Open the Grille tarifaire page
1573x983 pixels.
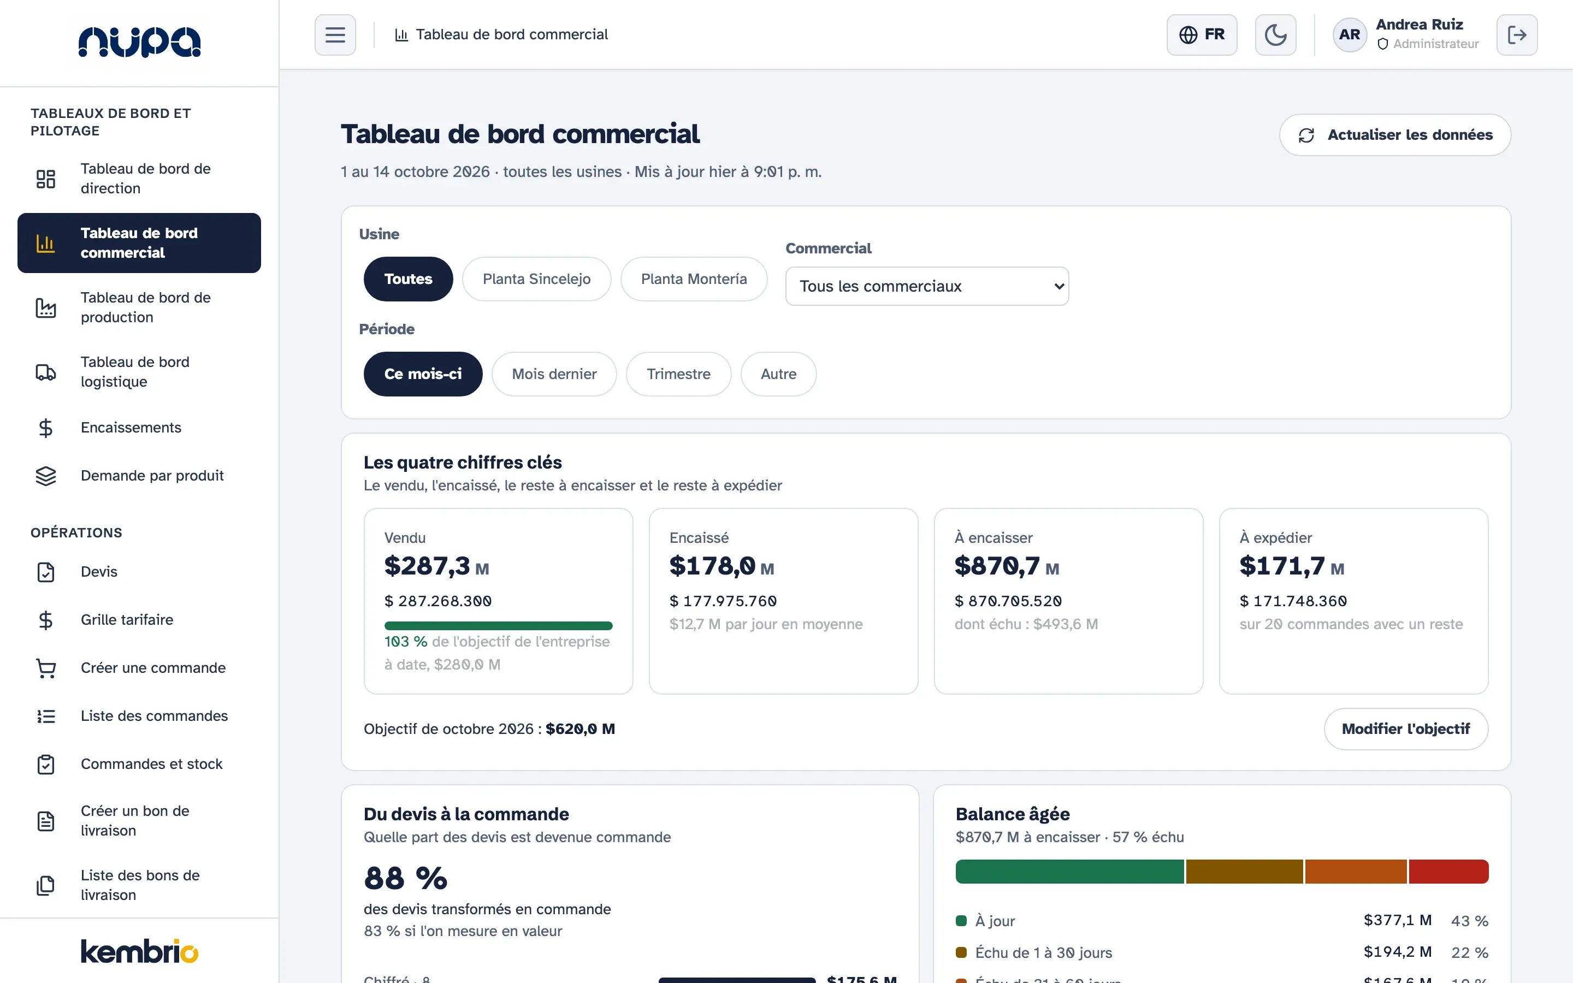tap(139, 620)
